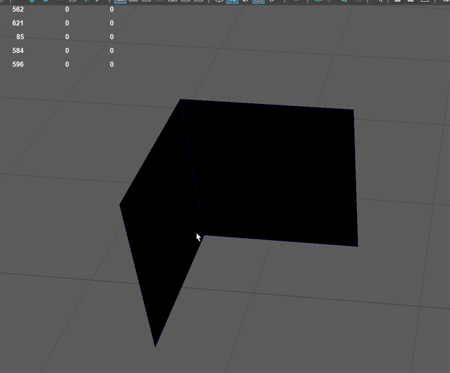Click the shared edge between both faces
This screenshot has height=373, width=450.
[x=192, y=167]
